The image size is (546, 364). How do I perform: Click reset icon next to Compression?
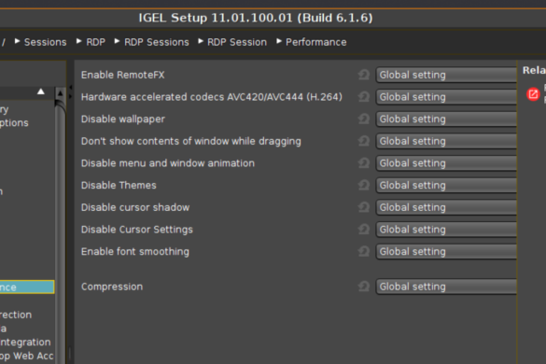(364, 287)
